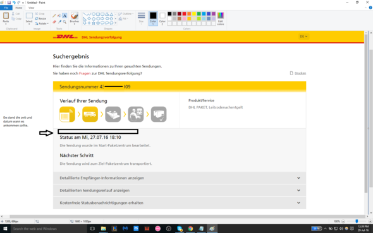Select the Pencil tool in Tools group
This screenshot has width=373, height=233.
click(54, 16)
